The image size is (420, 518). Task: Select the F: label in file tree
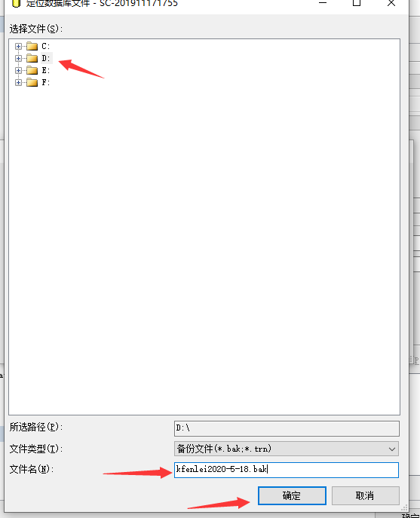click(45, 83)
